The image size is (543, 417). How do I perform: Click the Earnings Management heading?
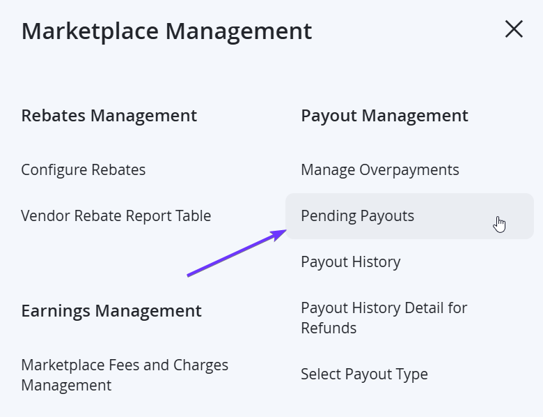click(111, 311)
